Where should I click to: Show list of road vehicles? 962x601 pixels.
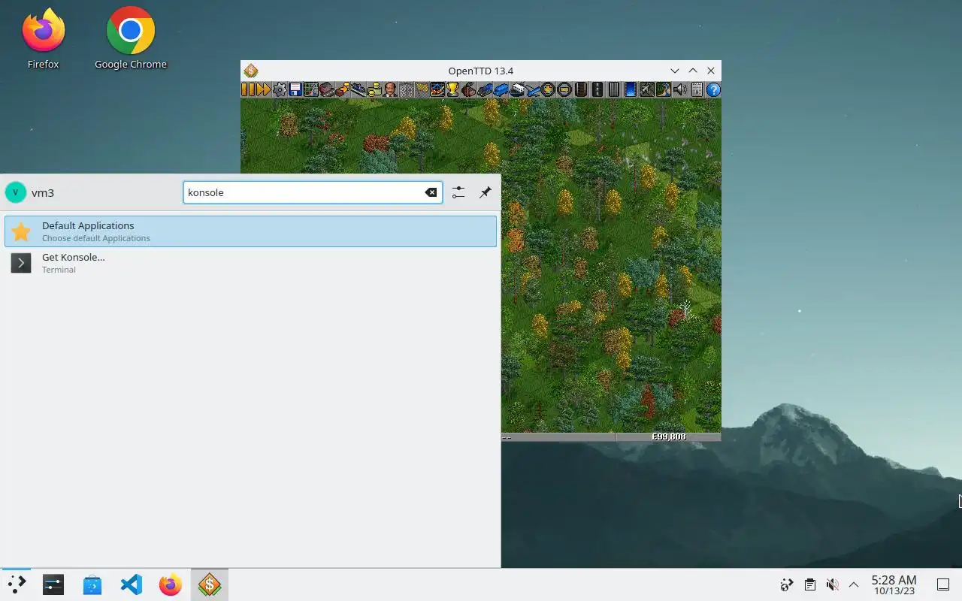501,90
